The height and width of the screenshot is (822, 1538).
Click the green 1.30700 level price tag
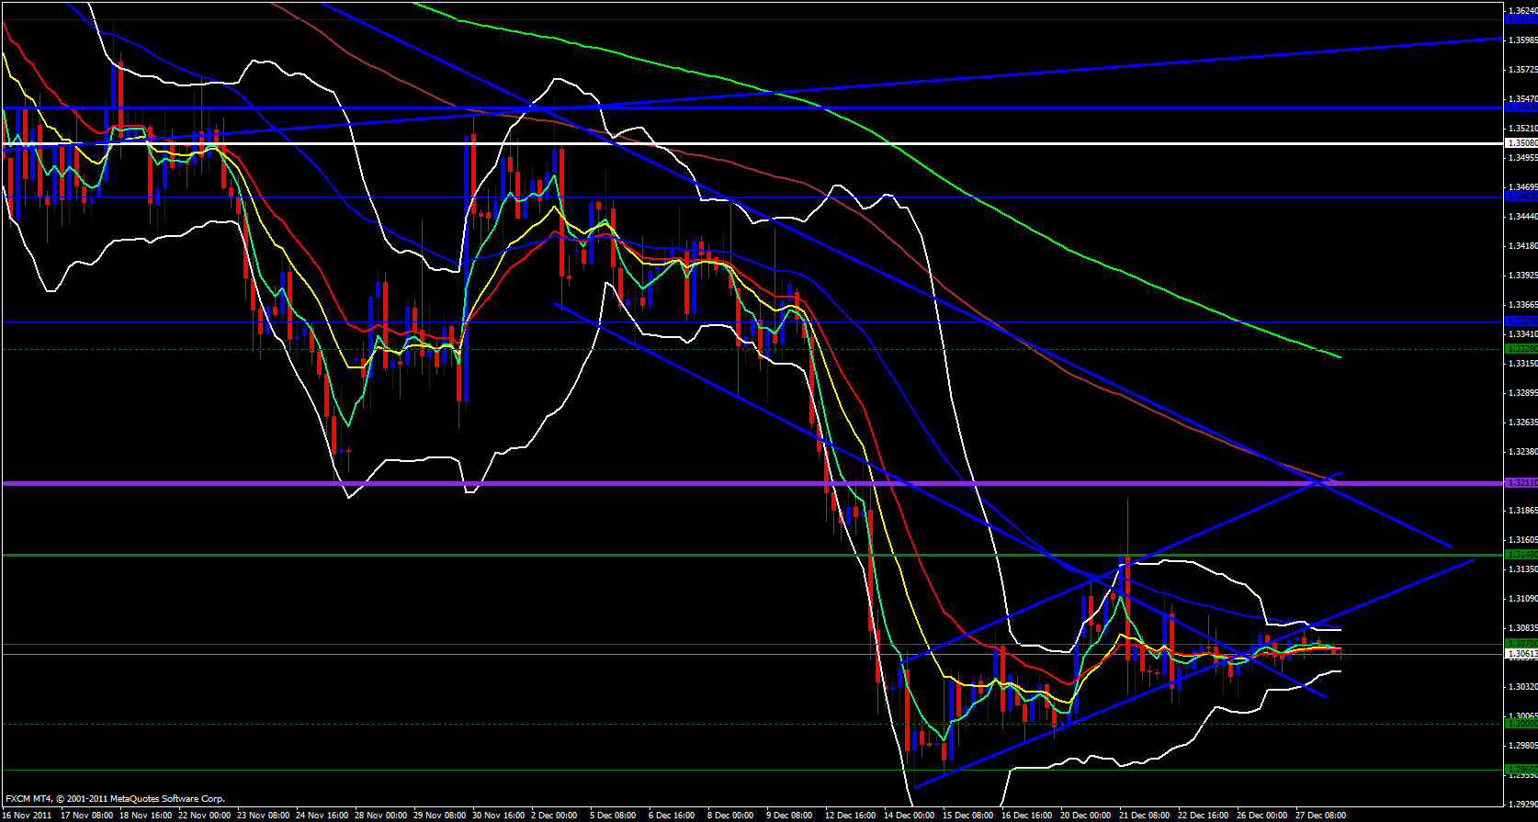click(1522, 644)
